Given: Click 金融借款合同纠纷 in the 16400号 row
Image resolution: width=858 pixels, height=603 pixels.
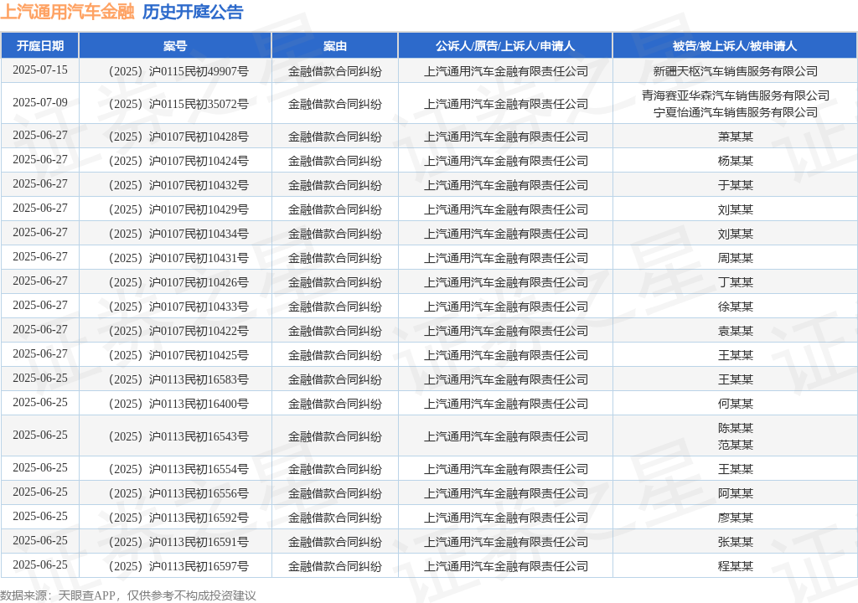Looking at the screenshot, I should pos(335,404).
